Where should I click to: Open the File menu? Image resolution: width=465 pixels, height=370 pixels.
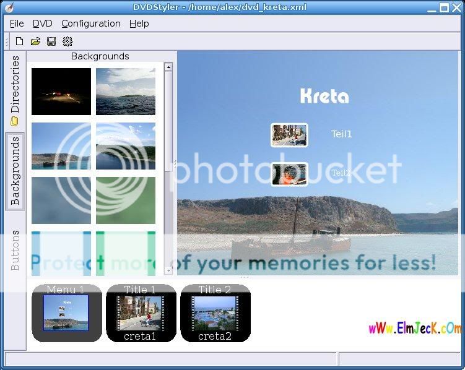pos(17,24)
